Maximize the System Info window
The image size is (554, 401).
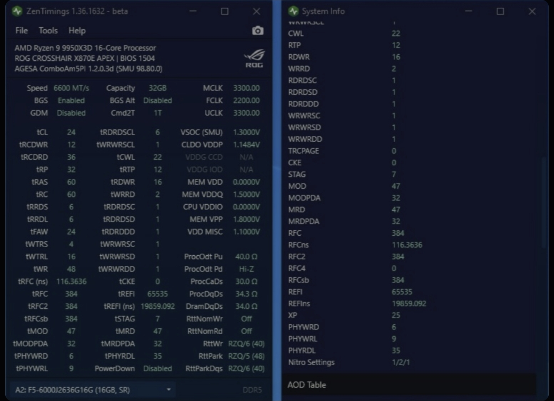tap(500, 11)
